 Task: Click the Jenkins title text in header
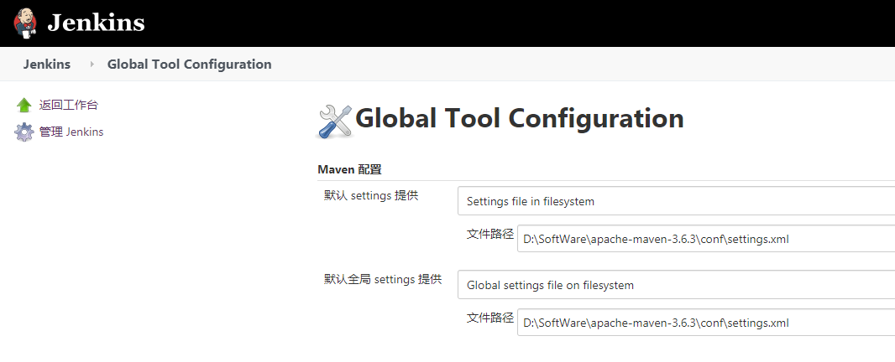96,23
